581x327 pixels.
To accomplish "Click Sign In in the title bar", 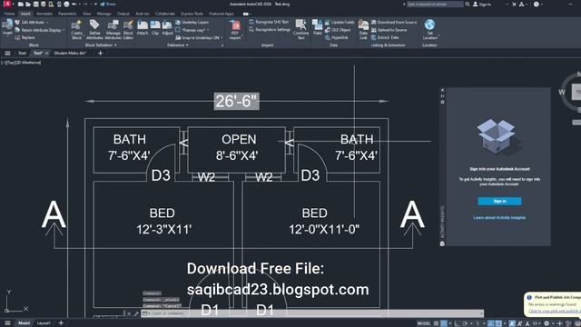I will pyautogui.click(x=482, y=4).
